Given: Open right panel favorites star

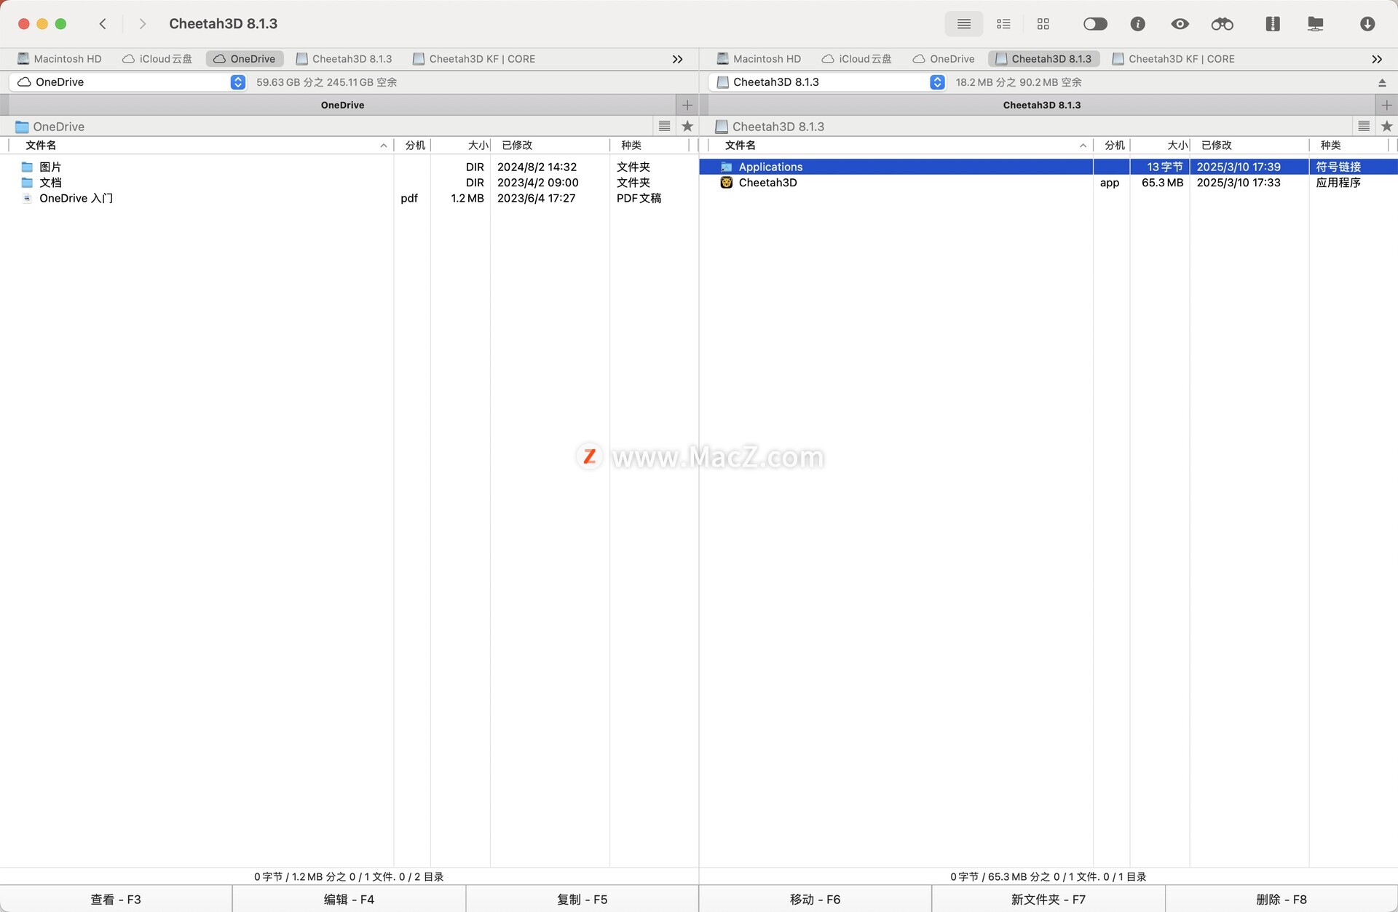Looking at the screenshot, I should click(1386, 126).
